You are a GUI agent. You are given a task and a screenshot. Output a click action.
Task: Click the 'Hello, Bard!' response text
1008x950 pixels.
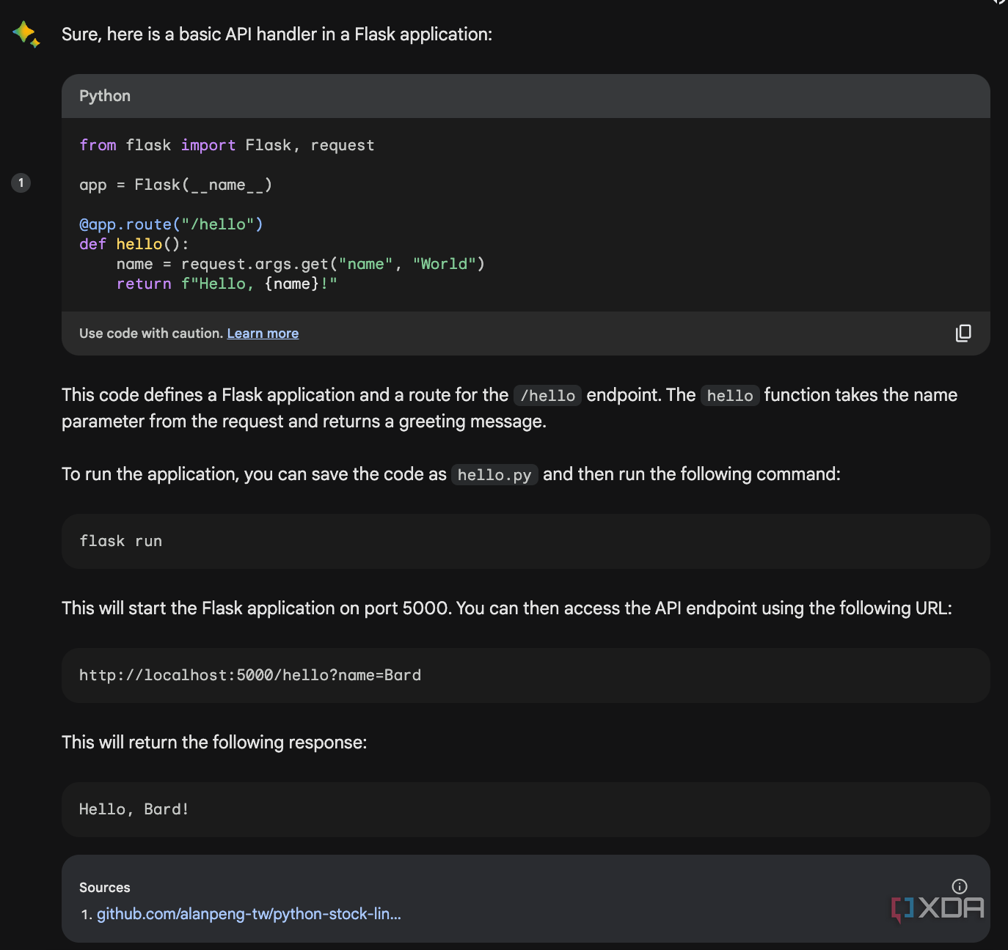(134, 809)
